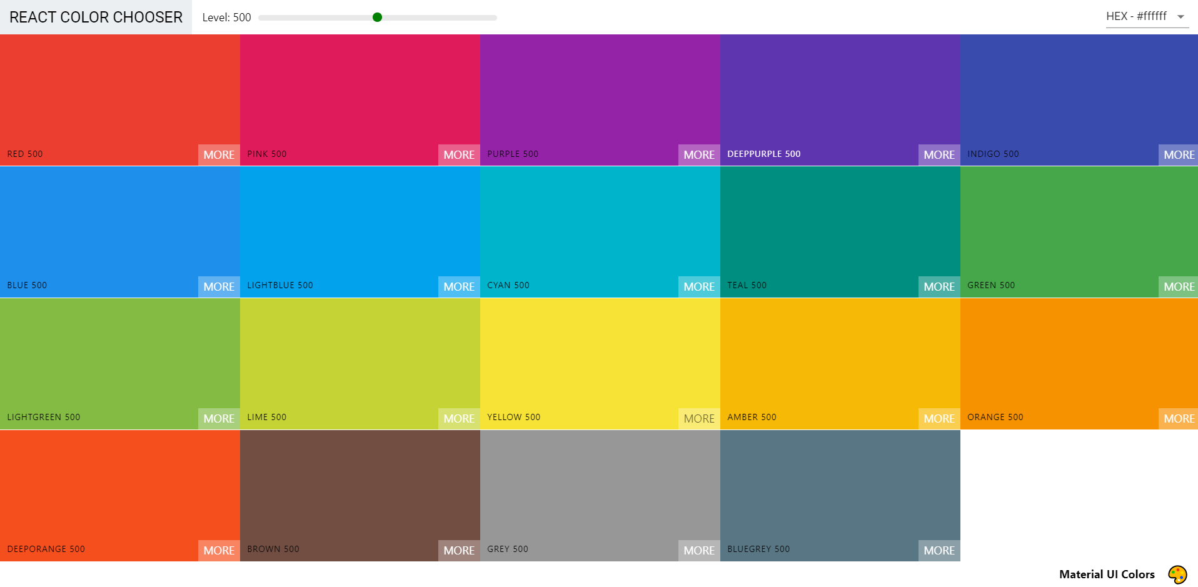Open MORE shades for DEEPPURPLE 500
The image size is (1198, 587).
click(939, 154)
